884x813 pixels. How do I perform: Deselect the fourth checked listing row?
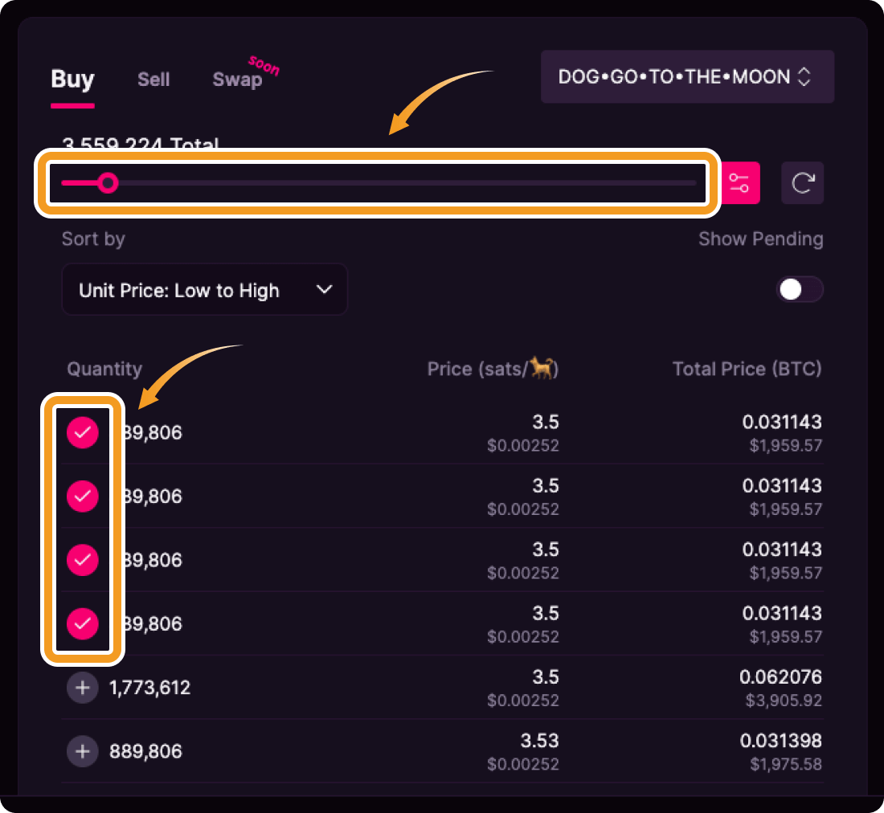coord(82,623)
